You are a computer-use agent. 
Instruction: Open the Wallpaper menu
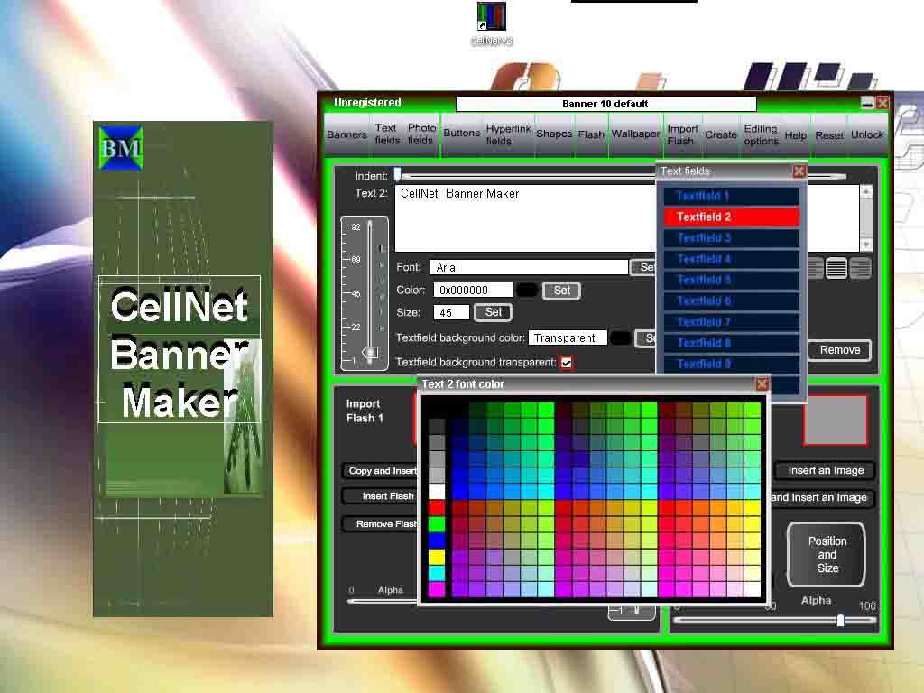pyautogui.click(x=635, y=134)
